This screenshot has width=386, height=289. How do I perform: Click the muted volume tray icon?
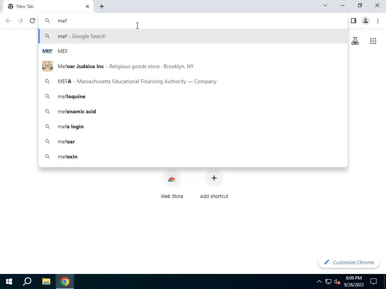point(337,281)
